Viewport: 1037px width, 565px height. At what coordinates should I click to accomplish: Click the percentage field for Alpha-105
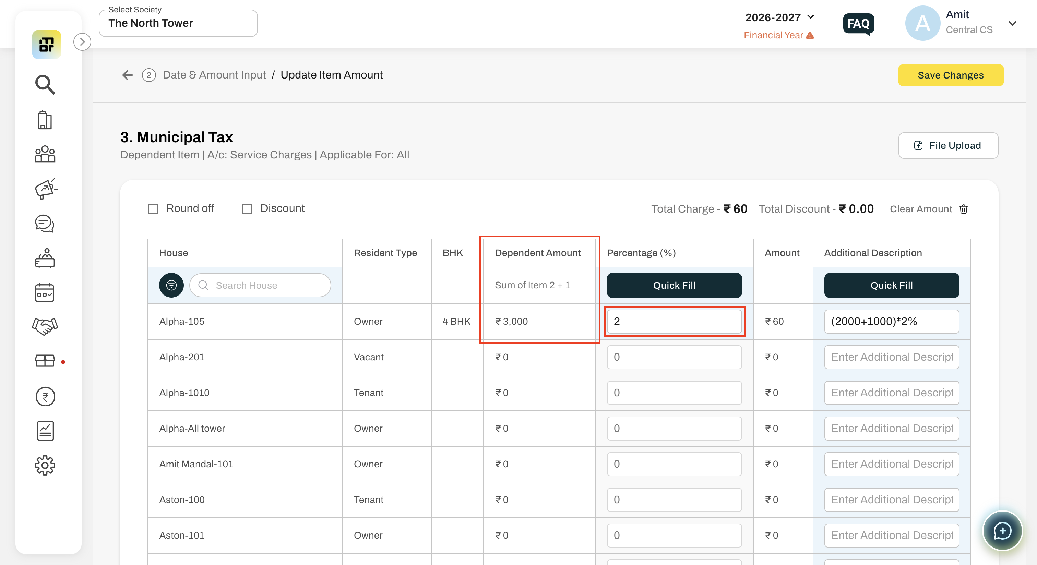coord(674,321)
